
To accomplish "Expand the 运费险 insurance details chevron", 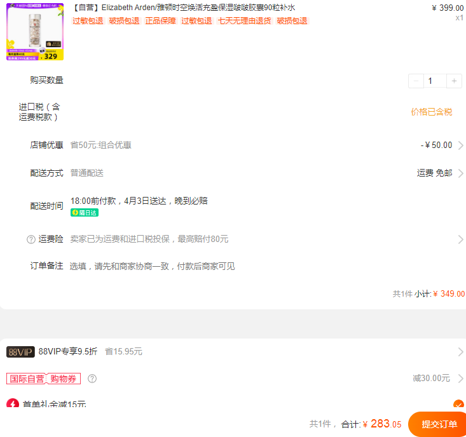I will pos(461,239).
